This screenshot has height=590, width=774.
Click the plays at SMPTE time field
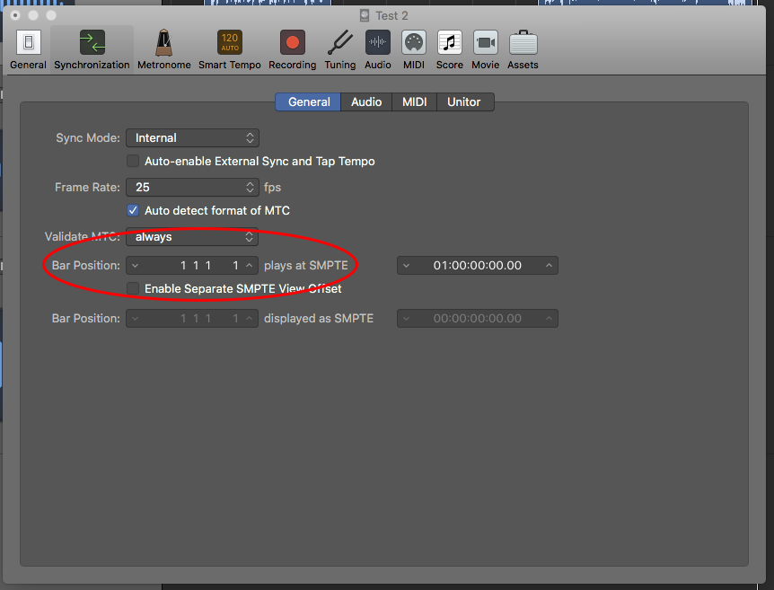click(477, 266)
